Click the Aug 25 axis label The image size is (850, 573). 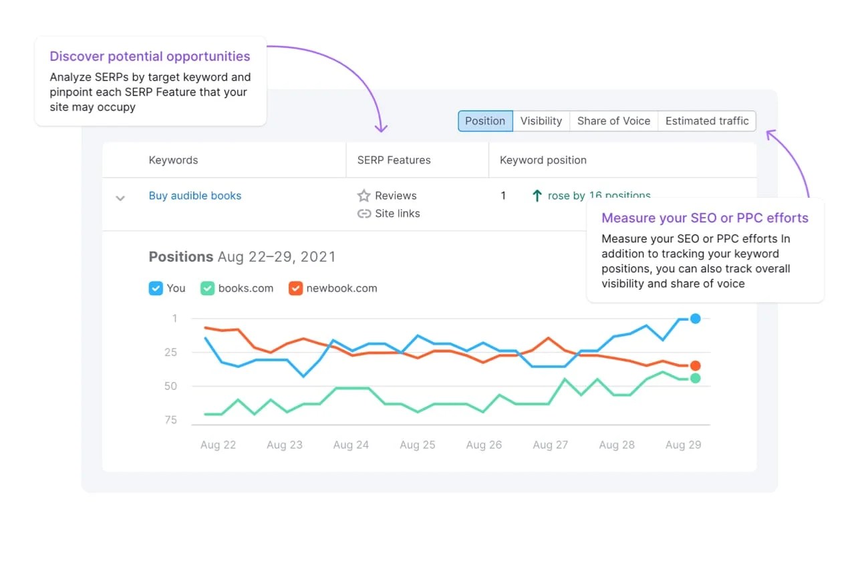[x=417, y=445]
